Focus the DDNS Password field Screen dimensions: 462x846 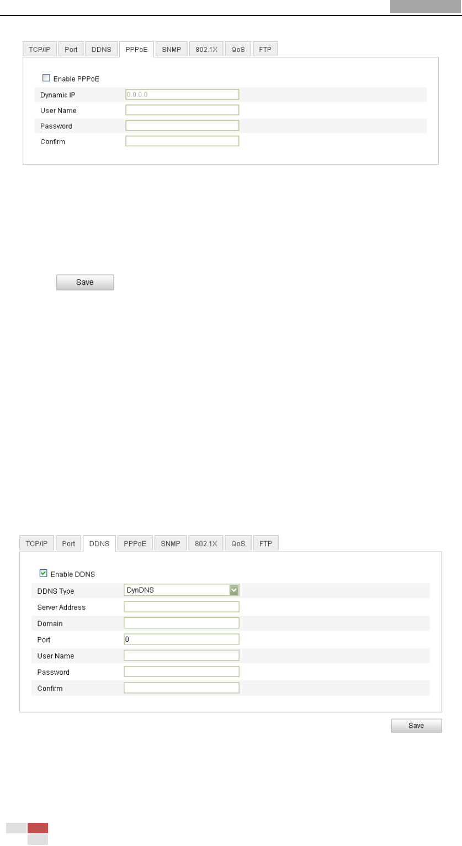182,671
